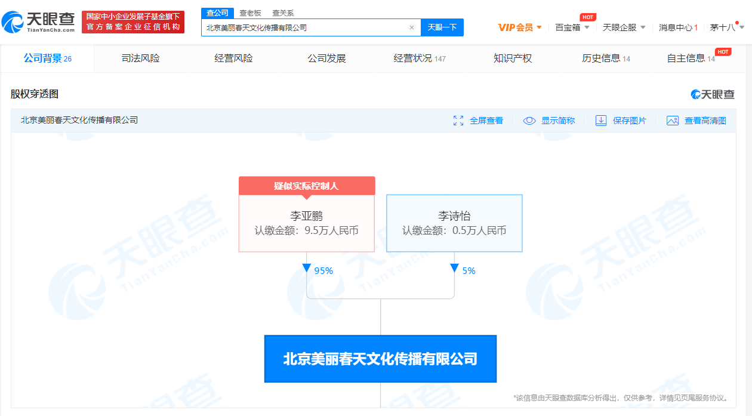Click the database disclaimer note
The image size is (752, 416).
[621, 398]
